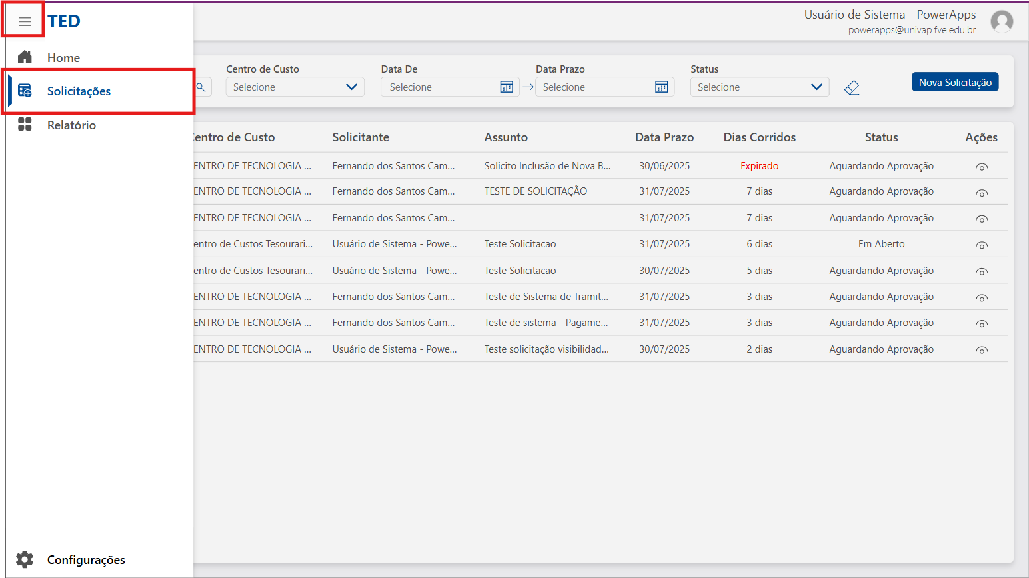Click the eraser clear-filters icon
The image size is (1029, 578).
click(852, 88)
